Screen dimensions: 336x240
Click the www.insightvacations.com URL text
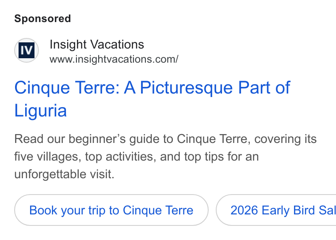pos(114,59)
